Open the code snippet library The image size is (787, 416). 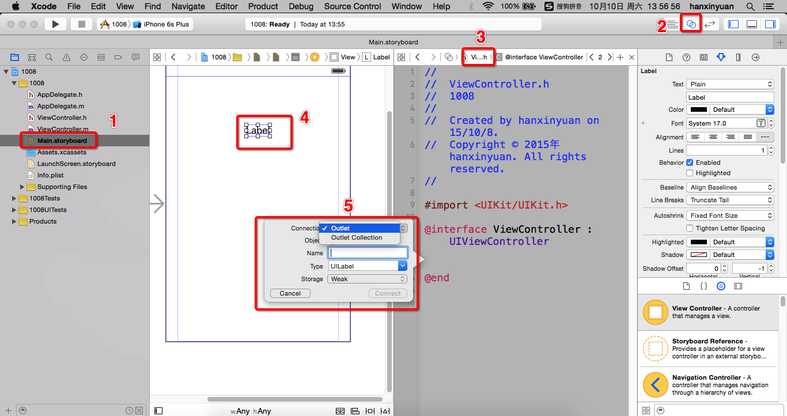point(703,286)
